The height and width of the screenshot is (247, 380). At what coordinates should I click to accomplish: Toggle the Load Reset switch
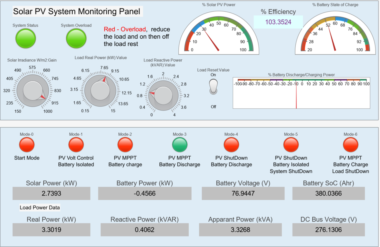click(213, 87)
